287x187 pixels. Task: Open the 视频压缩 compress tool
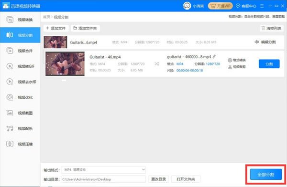coord(20,144)
